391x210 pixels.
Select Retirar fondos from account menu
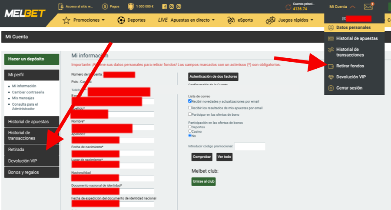pyautogui.click(x=350, y=66)
